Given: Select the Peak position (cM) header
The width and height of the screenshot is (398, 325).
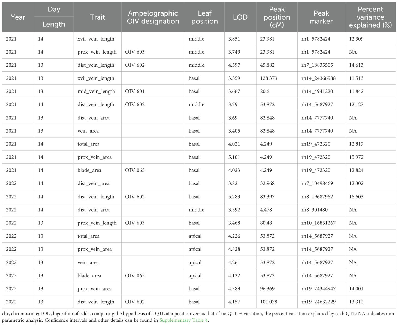Looking at the screenshot, I should point(277,17).
